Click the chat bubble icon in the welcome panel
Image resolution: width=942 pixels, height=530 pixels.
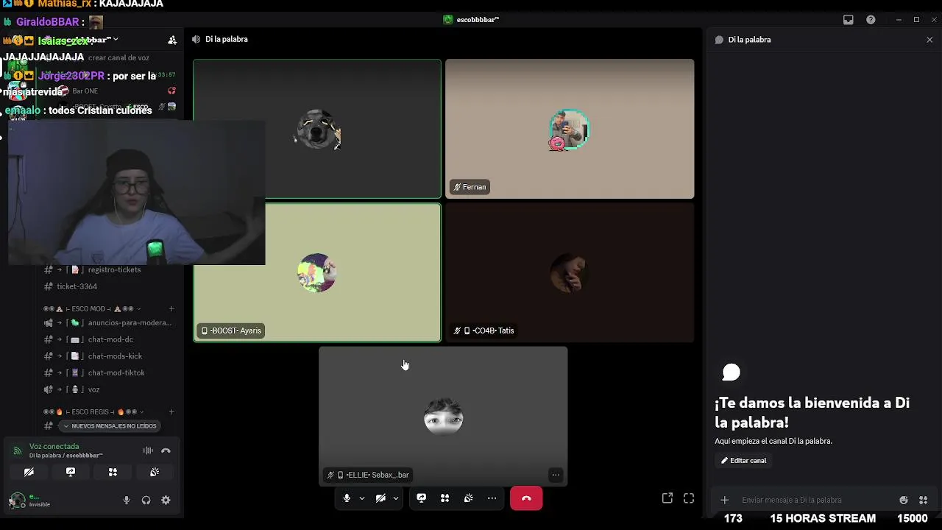[731, 372]
